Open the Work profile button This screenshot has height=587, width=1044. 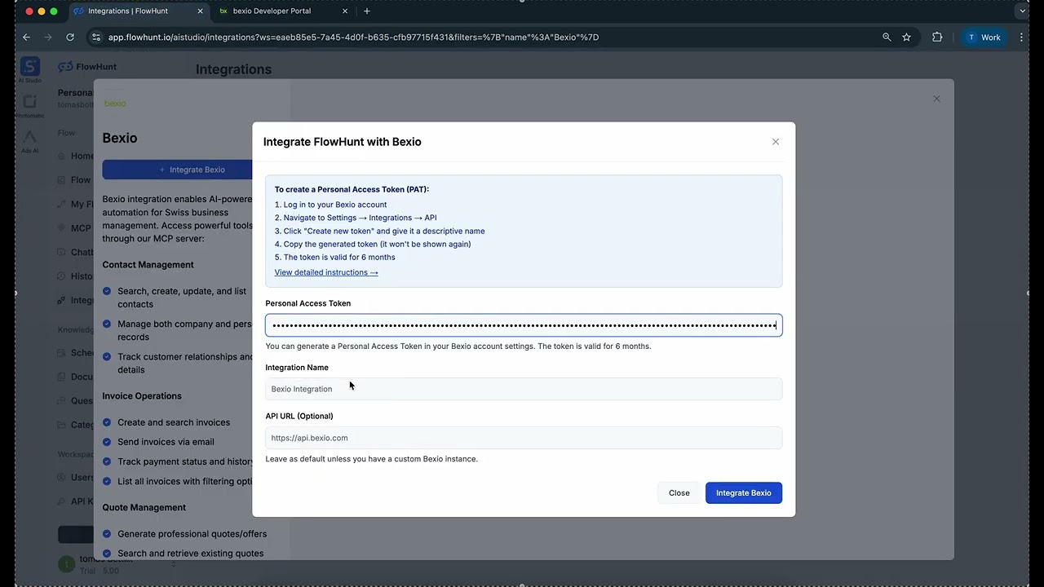pos(984,38)
